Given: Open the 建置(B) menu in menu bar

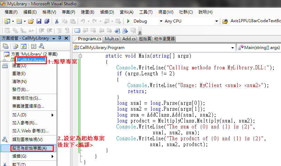Looking at the screenshot, I should click(87, 12).
